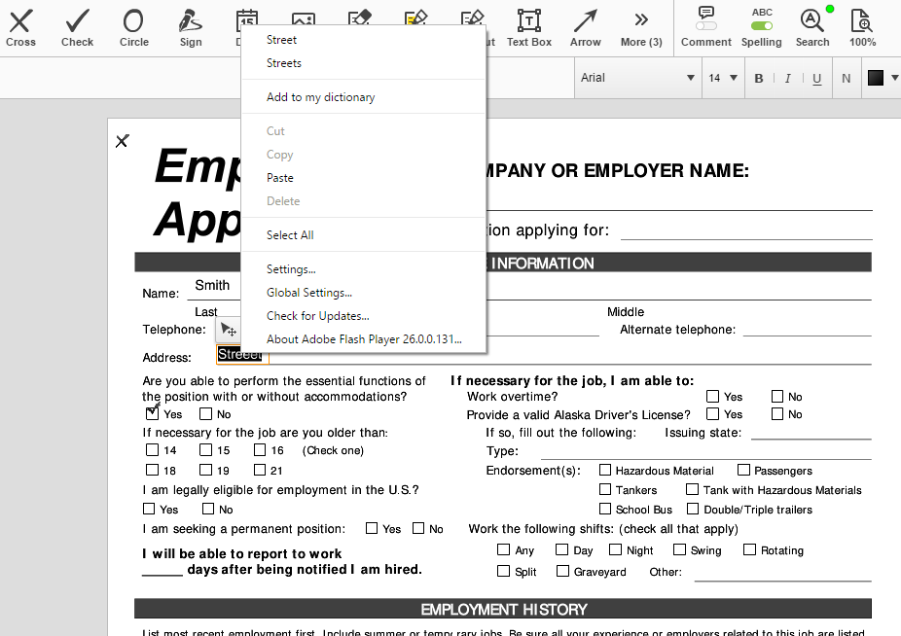Click the N normal text button
This screenshot has height=636, width=901.
click(846, 78)
